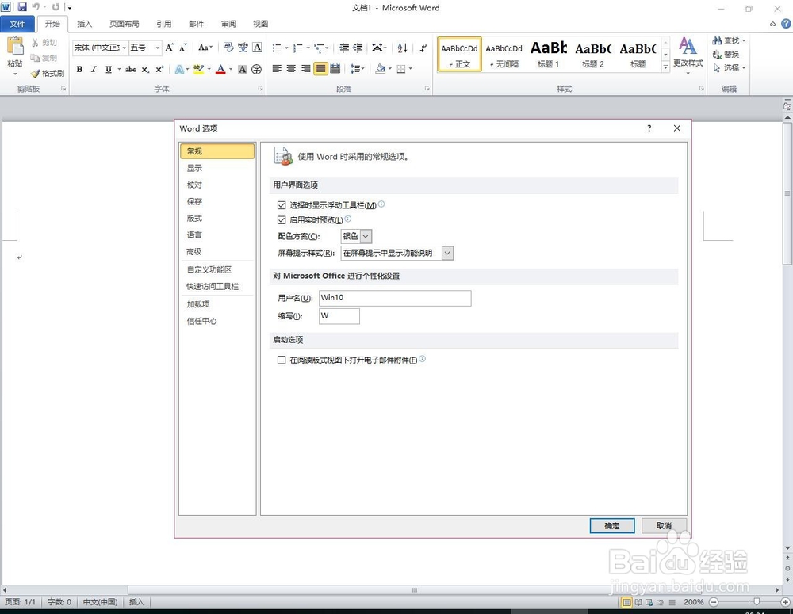
Task: Click the font color red A button
Action: [x=220, y=69]
